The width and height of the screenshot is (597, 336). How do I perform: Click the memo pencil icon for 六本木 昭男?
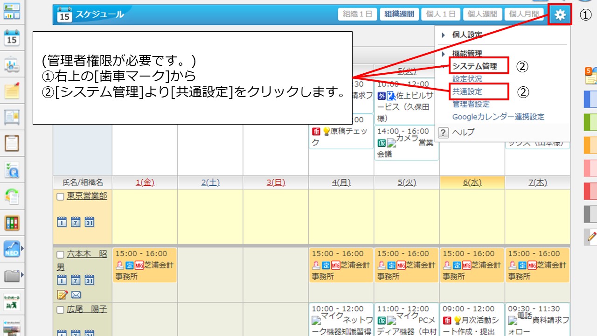click(x=62, y=294)
